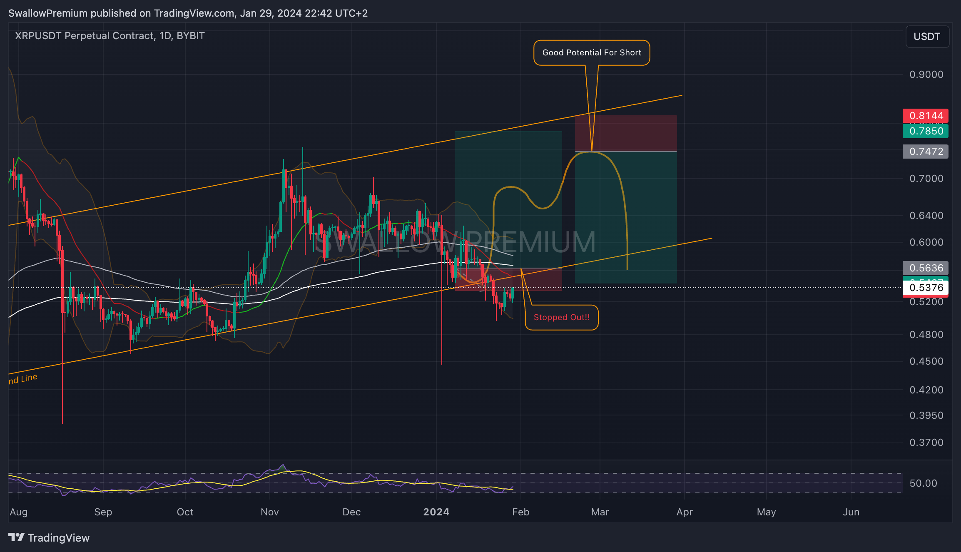The width and height of the screenshot is (961, 552).
Task: Click the 0.6000 price axis value
Action: coord(926,242)
